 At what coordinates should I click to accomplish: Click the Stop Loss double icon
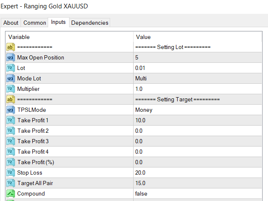10,173
